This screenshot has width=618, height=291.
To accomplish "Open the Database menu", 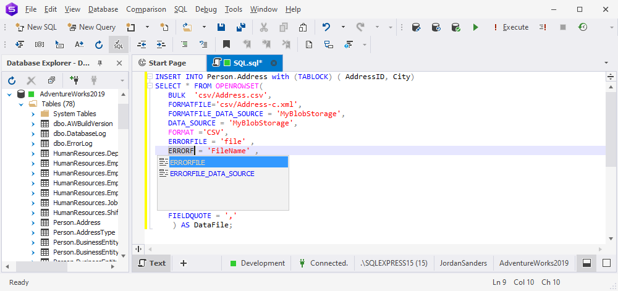I will point(103,9).
